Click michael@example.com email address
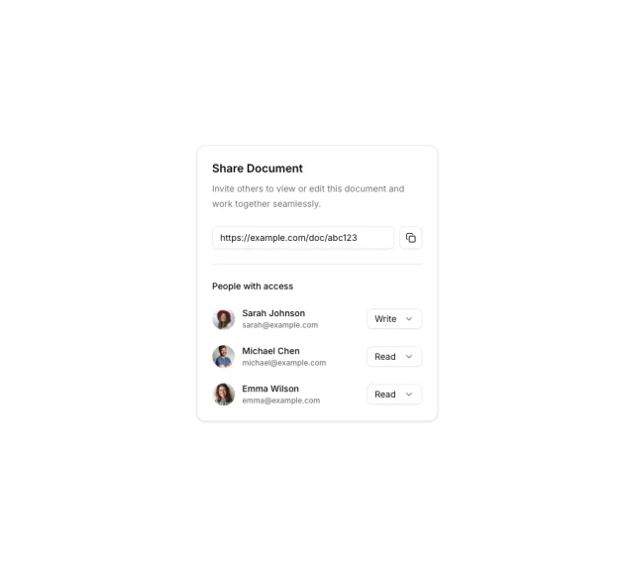This screenshot has width=634, height=566. point(284,363)
